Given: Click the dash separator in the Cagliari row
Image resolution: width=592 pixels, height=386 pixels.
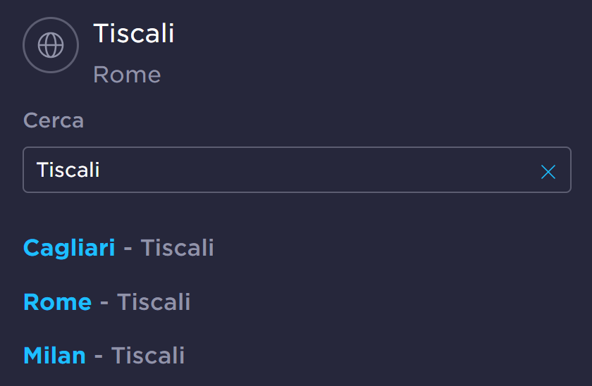Looking at the screenshot, I should point(128,249).
